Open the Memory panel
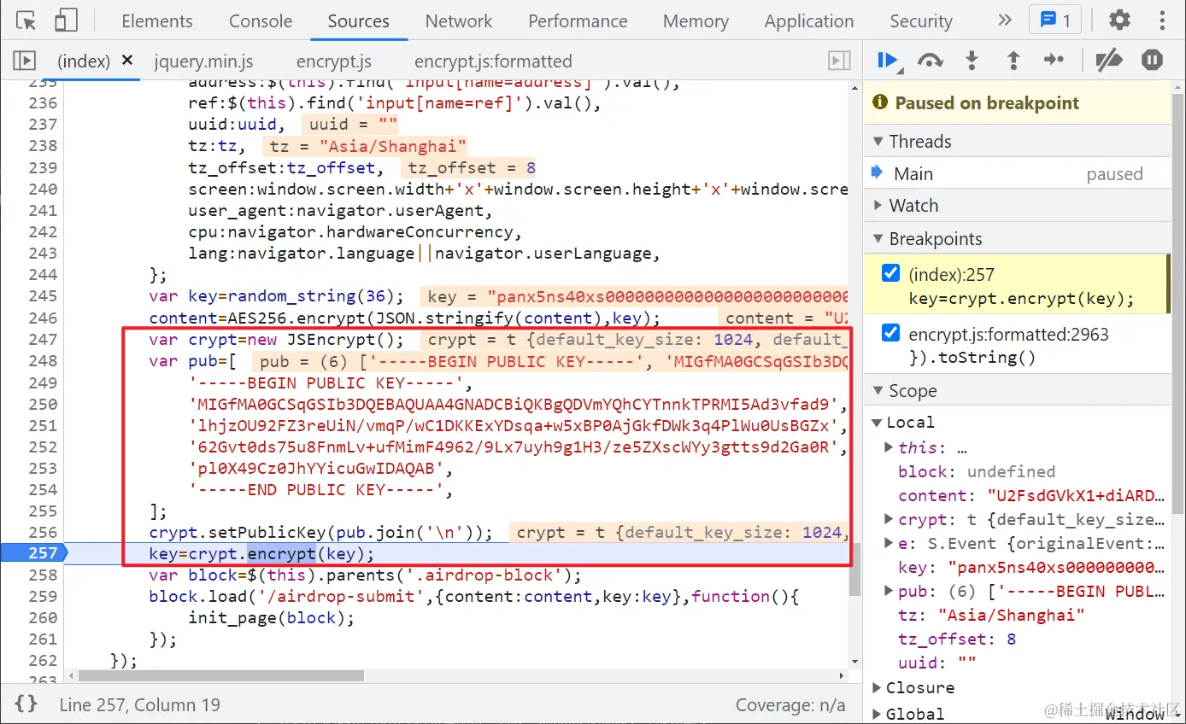The image size is (1186, 724). pos(696,21)
